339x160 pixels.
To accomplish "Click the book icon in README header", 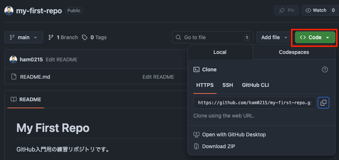I will pyautogui.click(x=14, y=99).
